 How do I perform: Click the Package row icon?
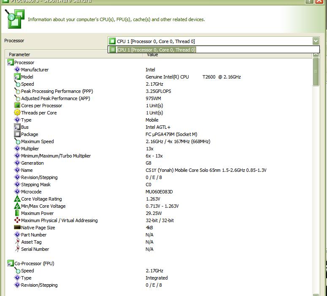(x=17, y=134)
